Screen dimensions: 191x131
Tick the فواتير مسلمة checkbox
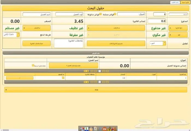point(115,14)
